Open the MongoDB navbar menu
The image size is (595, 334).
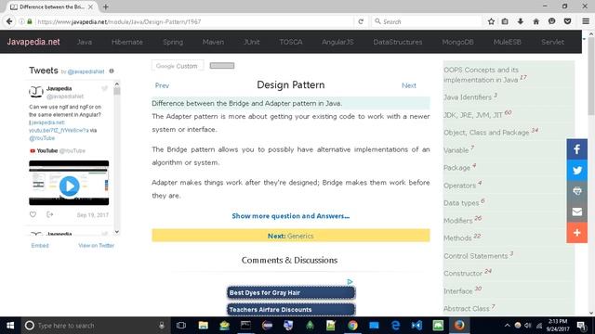[457, 42]
